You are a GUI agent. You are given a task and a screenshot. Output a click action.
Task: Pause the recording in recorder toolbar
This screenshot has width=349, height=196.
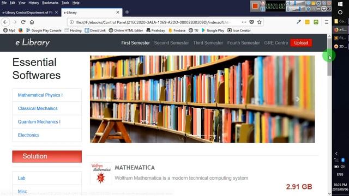[263, 9]
